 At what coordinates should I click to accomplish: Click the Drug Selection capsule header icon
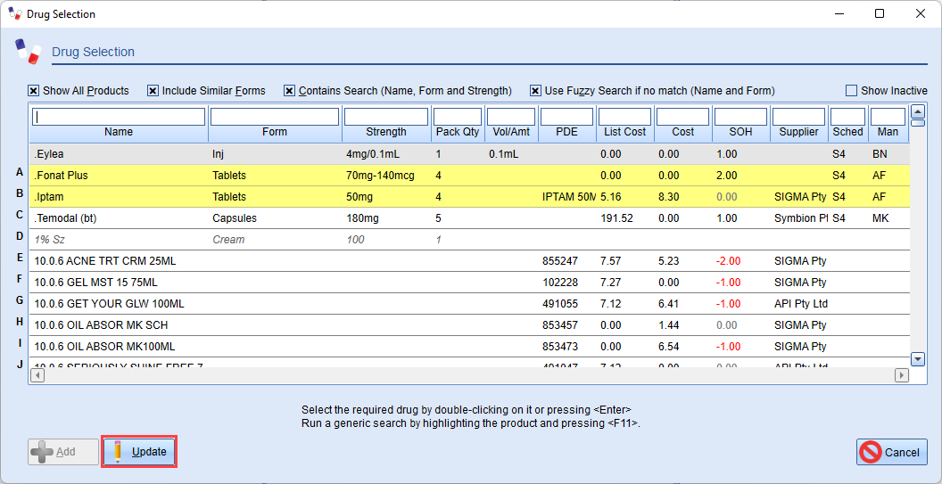[29, 52]
